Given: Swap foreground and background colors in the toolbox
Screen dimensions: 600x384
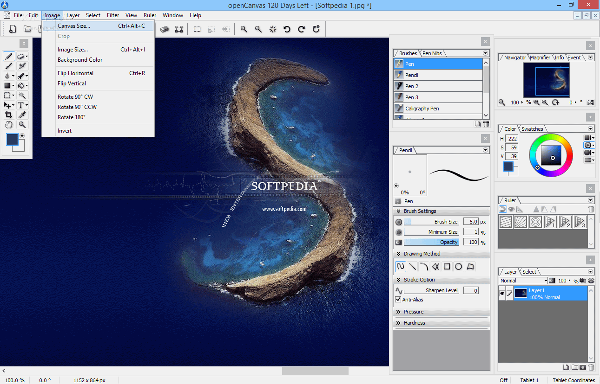Looking at the screenshot, I should pos(22,136).
